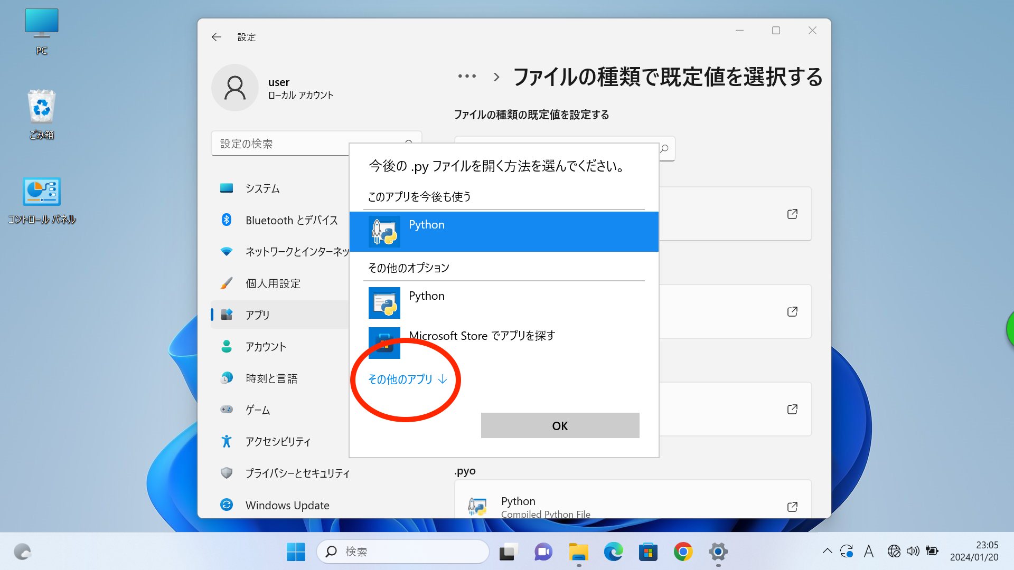Open the Windows Update section
Screen dimensions: 1014x570
pyautogui.click(x=287, y=505)
